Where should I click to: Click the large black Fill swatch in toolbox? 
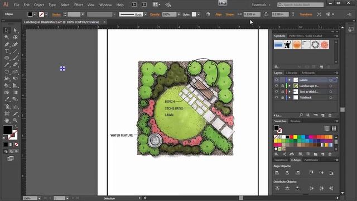pos(7,130)
